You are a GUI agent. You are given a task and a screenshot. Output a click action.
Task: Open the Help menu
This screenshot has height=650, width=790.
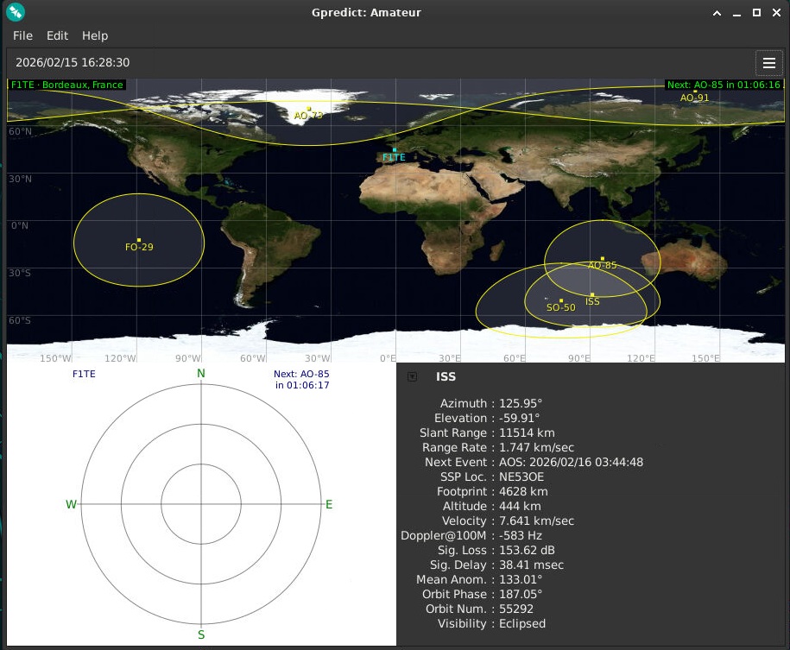coord(95,35)
